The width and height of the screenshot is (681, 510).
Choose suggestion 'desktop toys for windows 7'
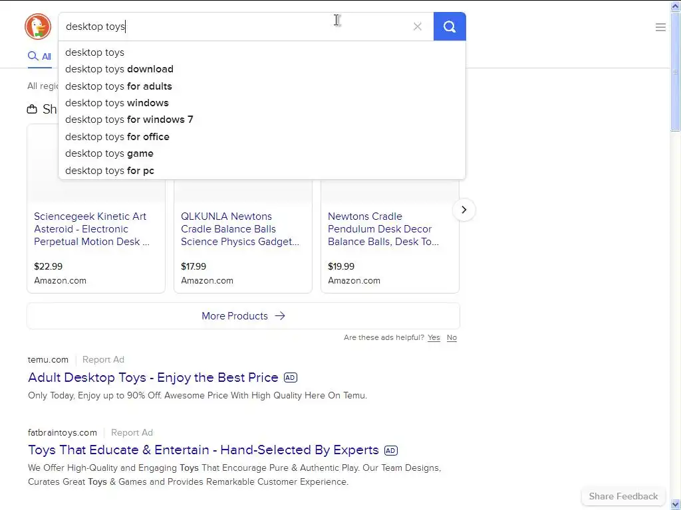(262, 120)
